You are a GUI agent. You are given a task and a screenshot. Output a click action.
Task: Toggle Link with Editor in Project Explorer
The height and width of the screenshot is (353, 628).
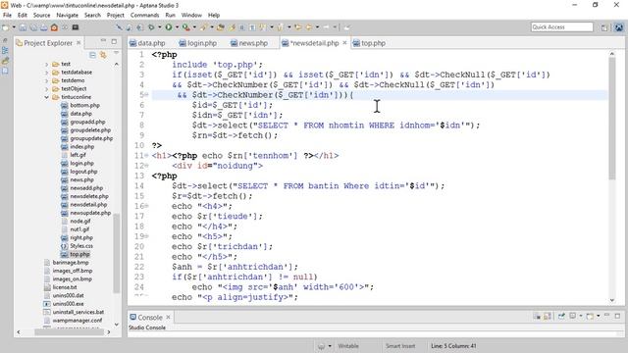point(103,55)
